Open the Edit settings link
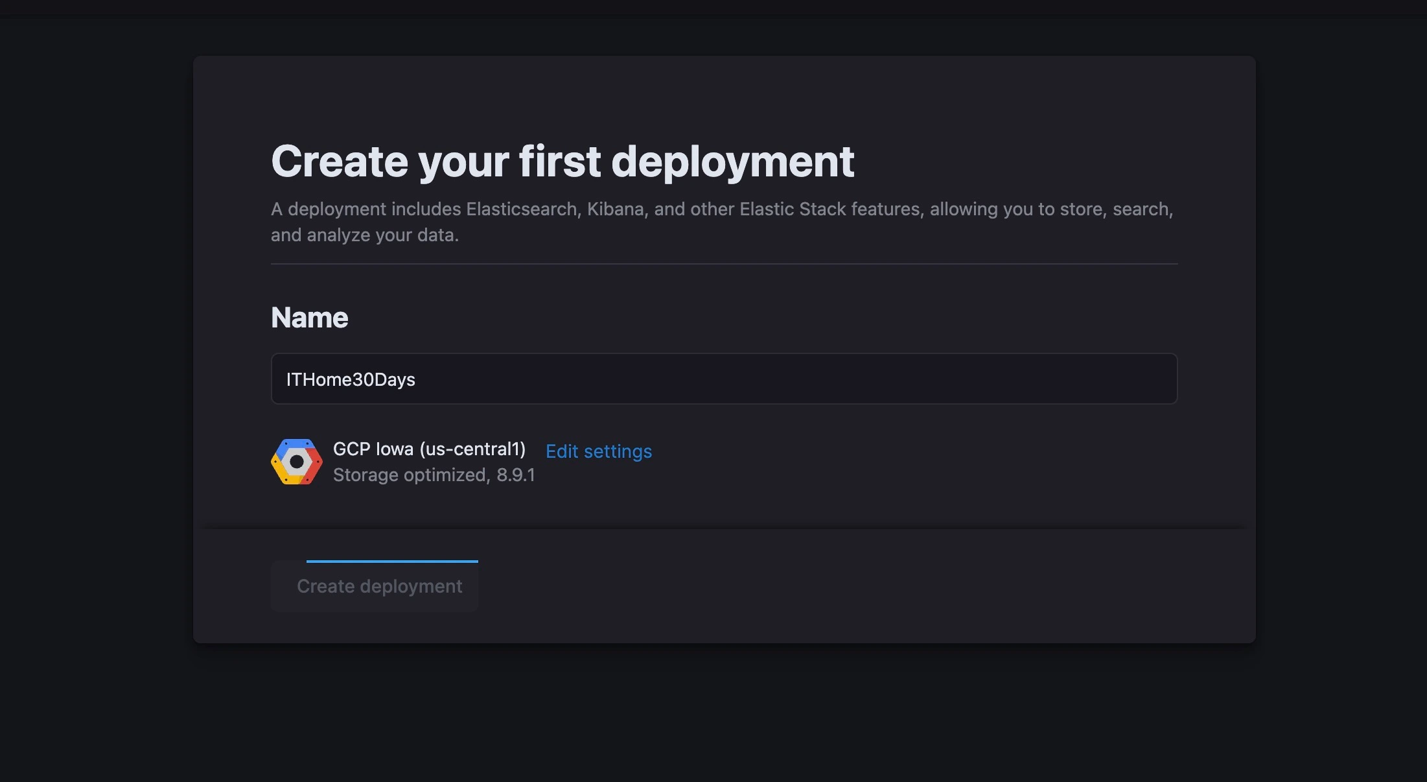Image resolution: width=1427 pixels, height=782 pixels. pos(598,451)
